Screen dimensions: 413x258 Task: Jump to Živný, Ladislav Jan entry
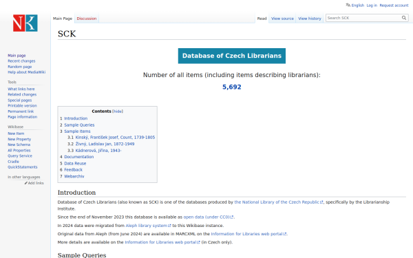coord(105,144)
